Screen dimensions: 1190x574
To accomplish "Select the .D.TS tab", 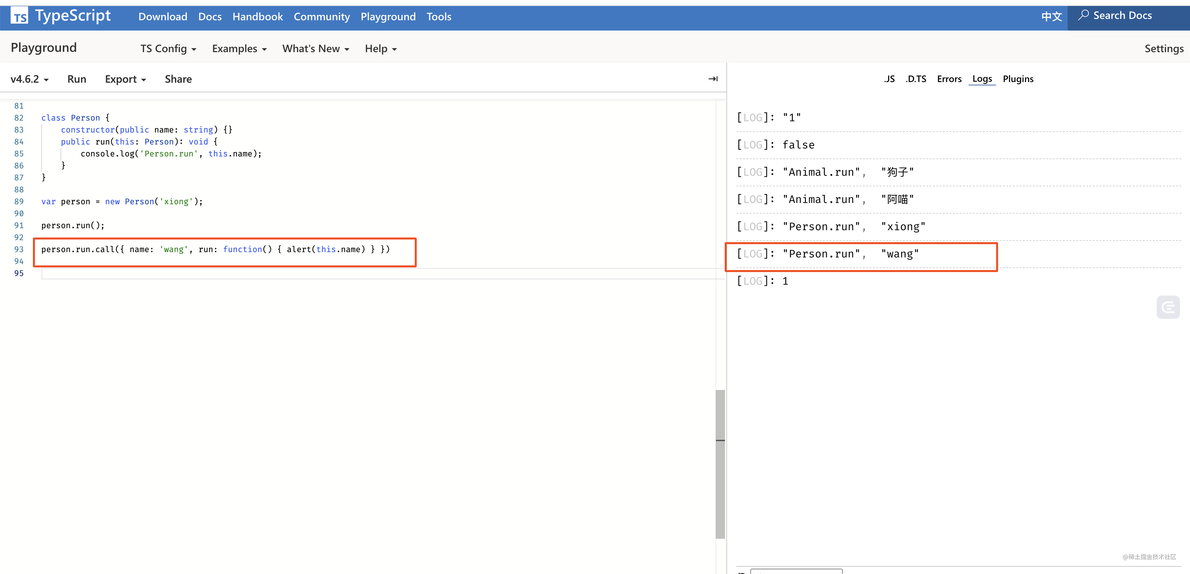I will 916,79.
